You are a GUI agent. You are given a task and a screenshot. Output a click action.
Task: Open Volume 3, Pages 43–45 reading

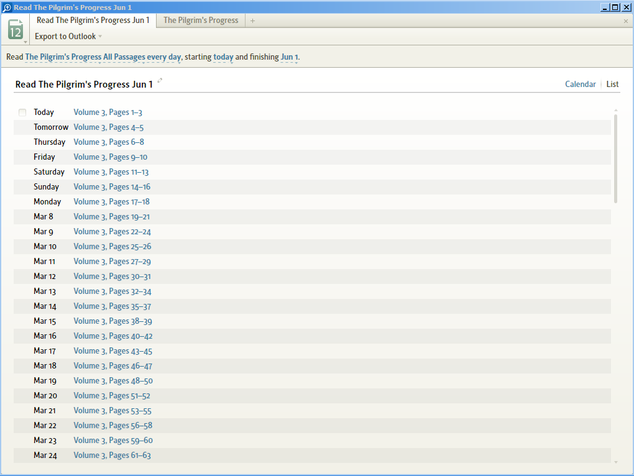coord(113,351)
